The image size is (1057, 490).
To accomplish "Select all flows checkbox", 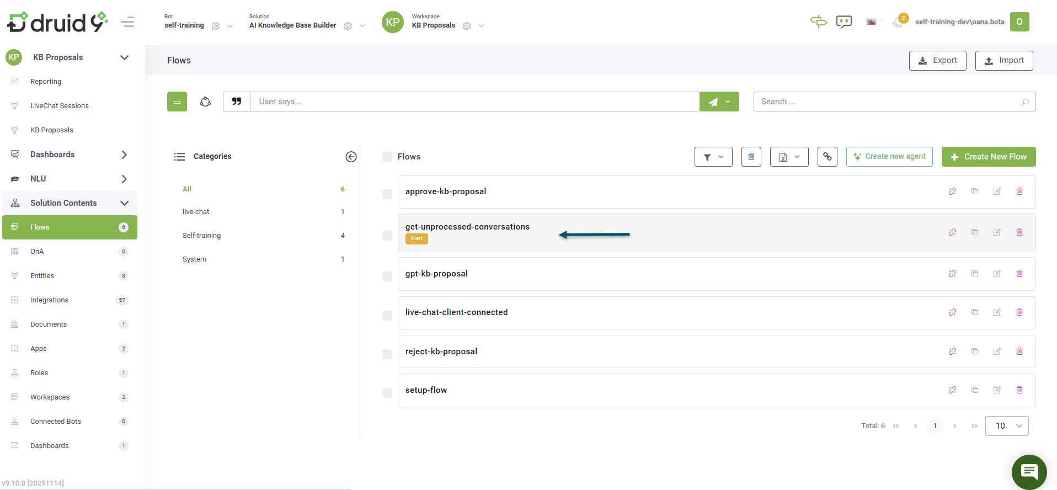I will 387,157.
